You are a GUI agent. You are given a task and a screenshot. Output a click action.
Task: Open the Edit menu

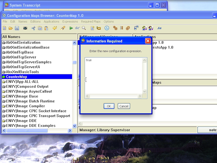click(x=13, y=21)
